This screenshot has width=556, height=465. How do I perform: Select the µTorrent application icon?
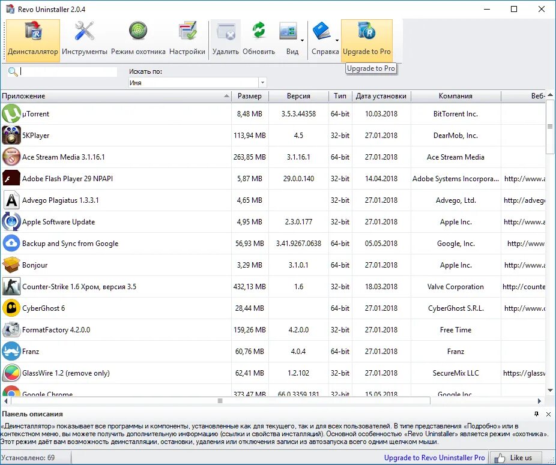pyautogui.click(x=11, y=114)
